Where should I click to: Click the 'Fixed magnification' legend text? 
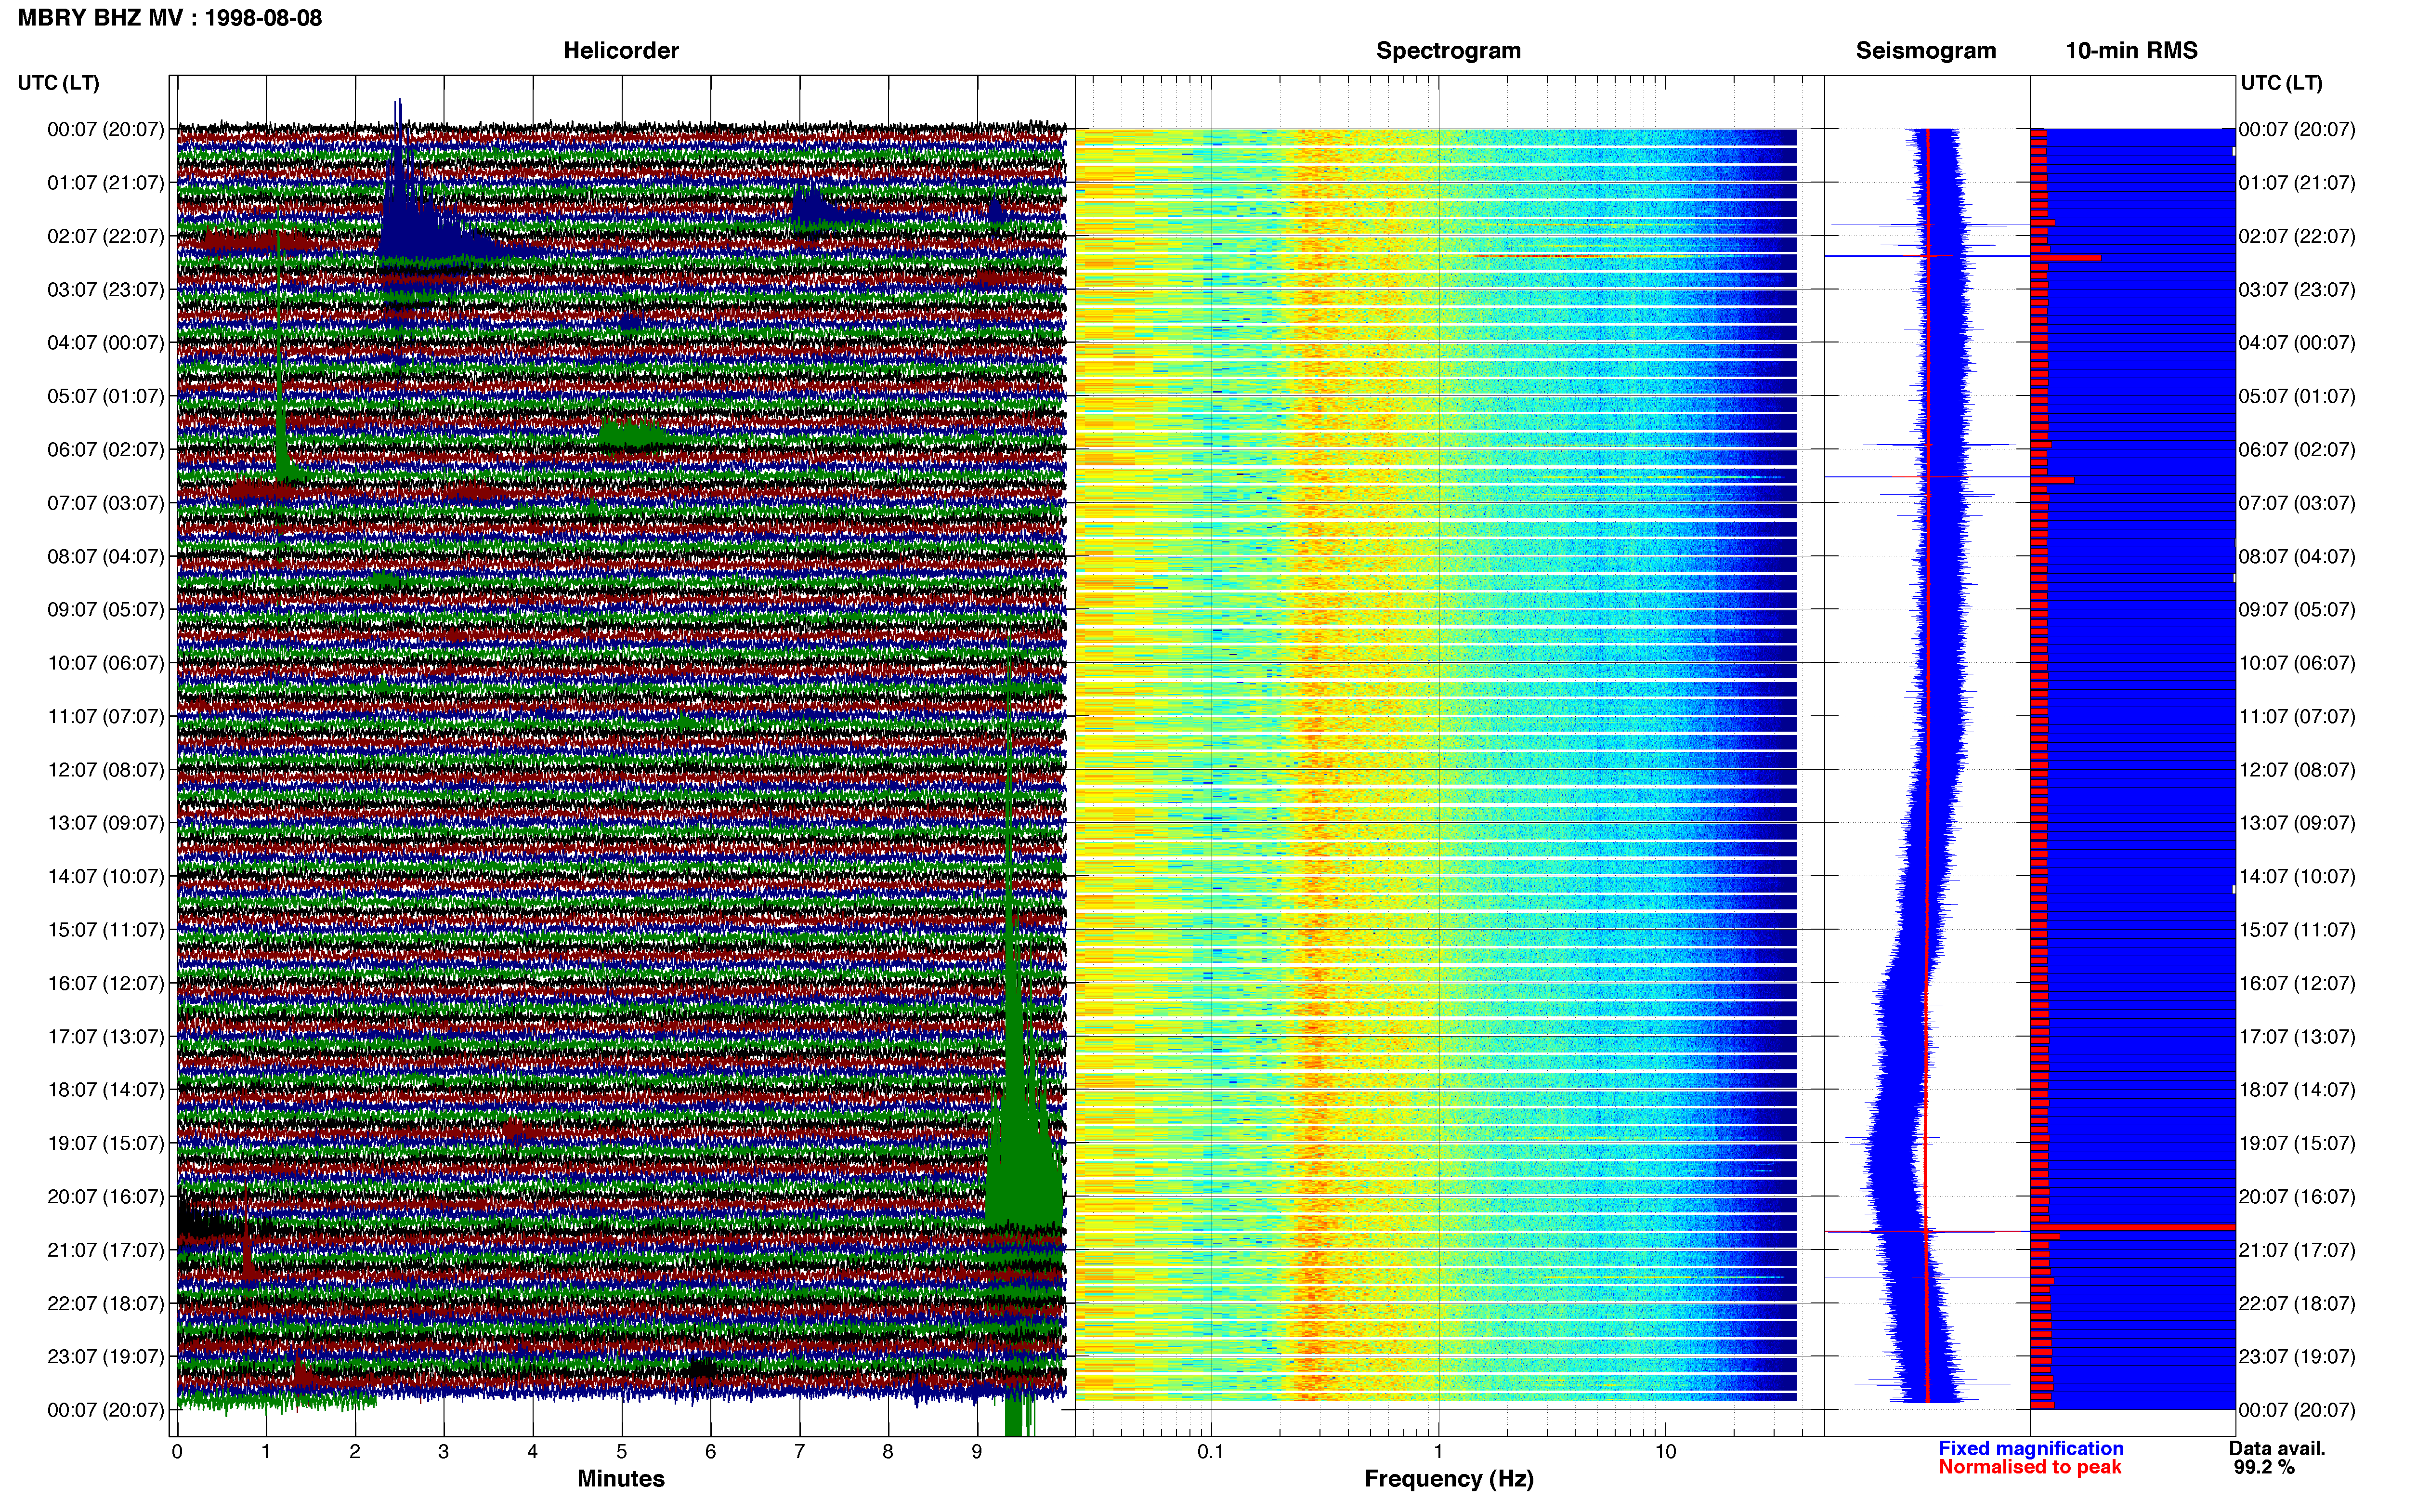tap(2030, 1448)
